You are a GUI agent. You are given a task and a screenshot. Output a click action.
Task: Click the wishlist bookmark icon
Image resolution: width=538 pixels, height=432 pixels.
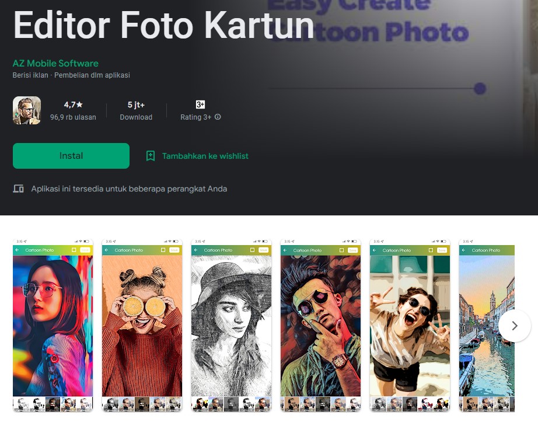pos(151,156)
